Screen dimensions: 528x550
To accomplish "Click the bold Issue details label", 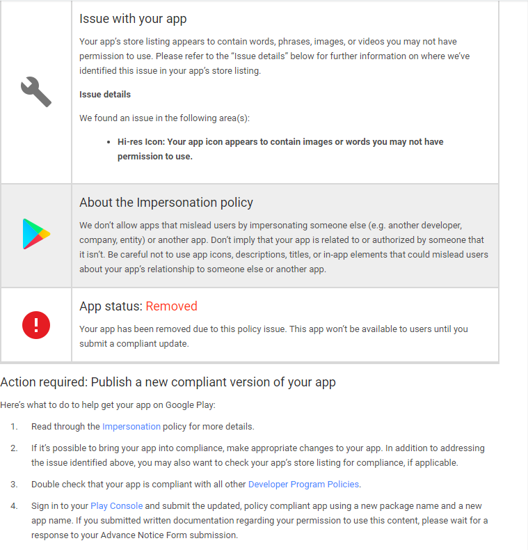I will 105,95.
